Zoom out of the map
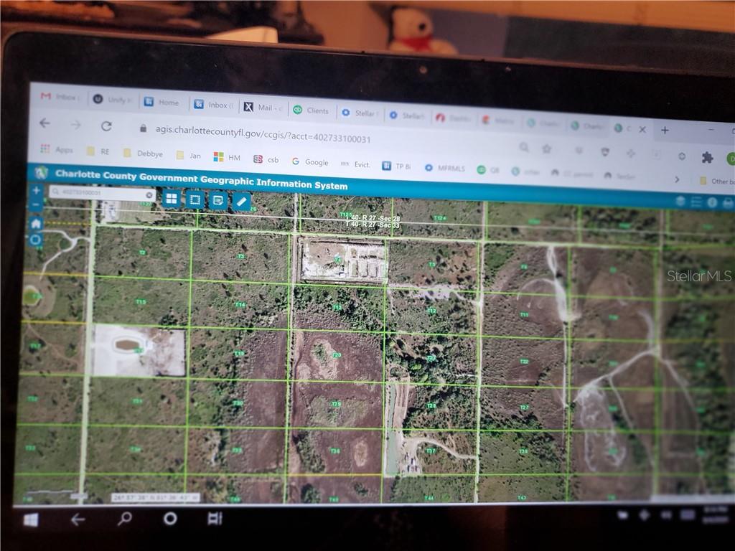735x551 pixels. click(x=36, y=205)
